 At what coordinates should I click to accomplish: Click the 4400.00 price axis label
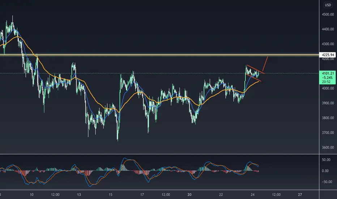tap(328, 29)
